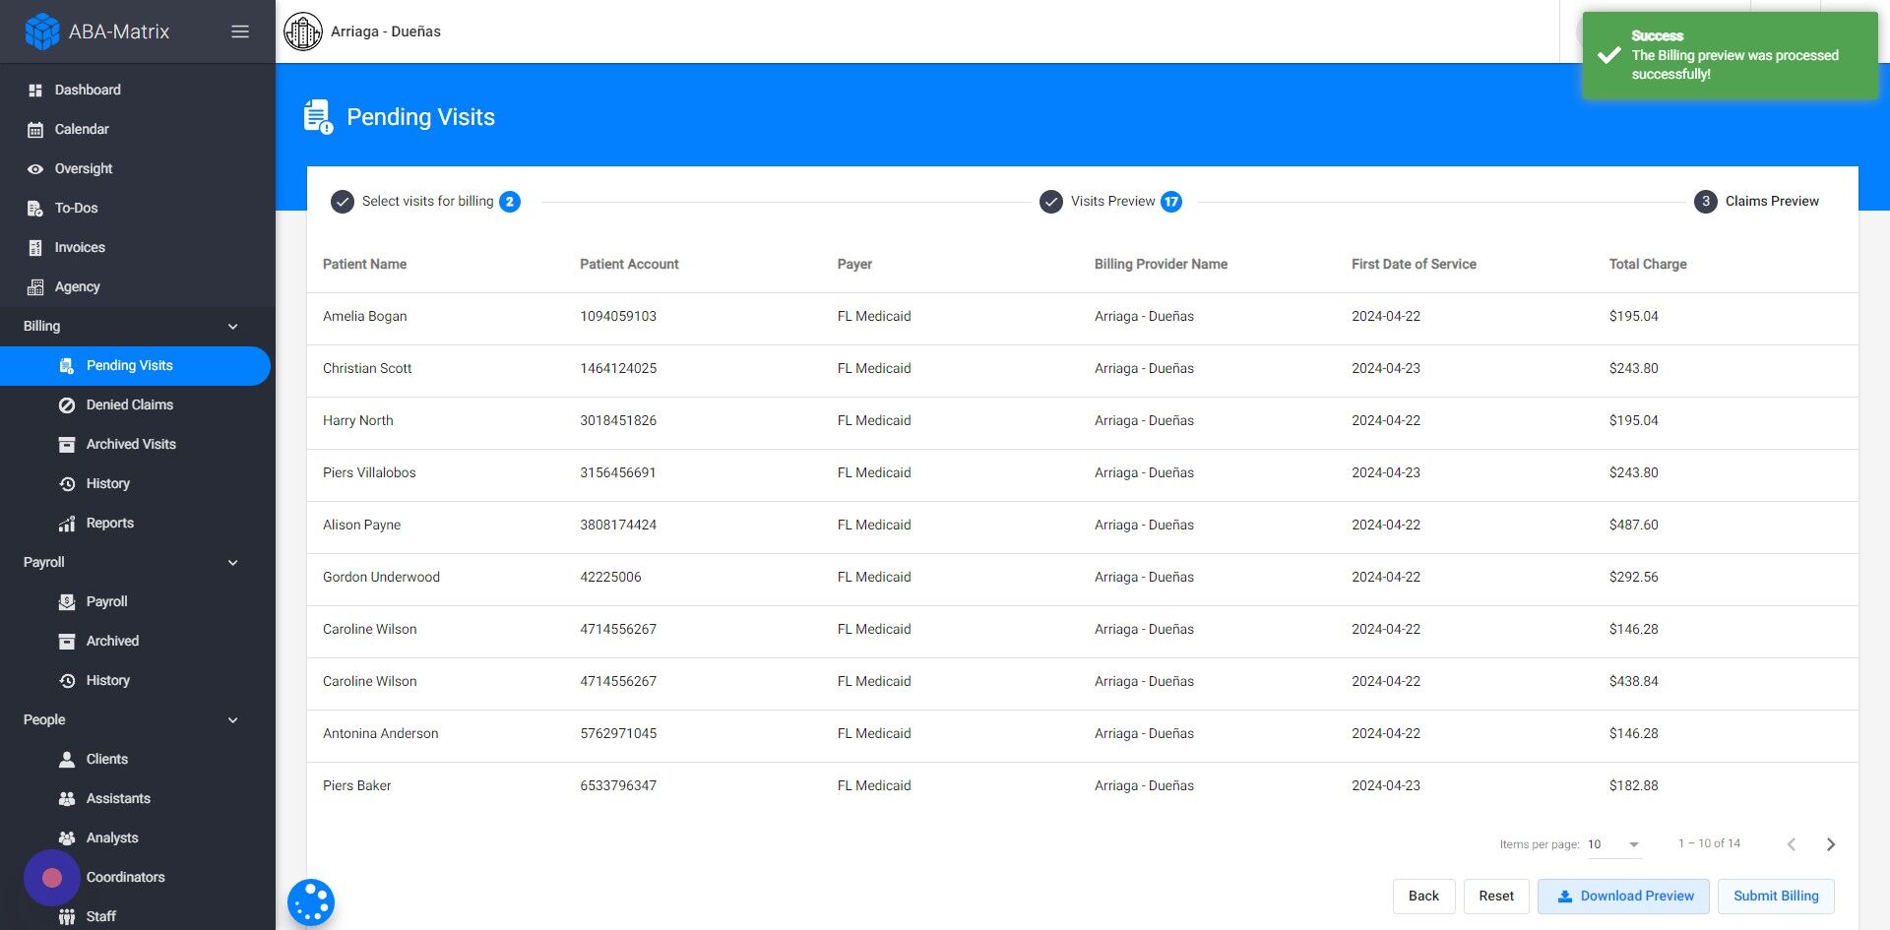Collapse the People section chevron
The height and width of the screenshot is (930, 1890).
[x=232, y=719]
